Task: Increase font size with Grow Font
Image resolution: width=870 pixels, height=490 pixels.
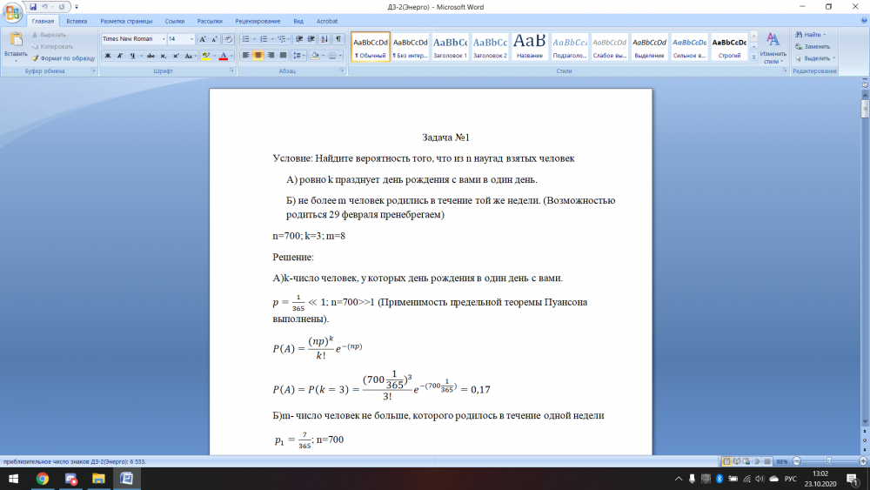Action: tap(203, 39)
